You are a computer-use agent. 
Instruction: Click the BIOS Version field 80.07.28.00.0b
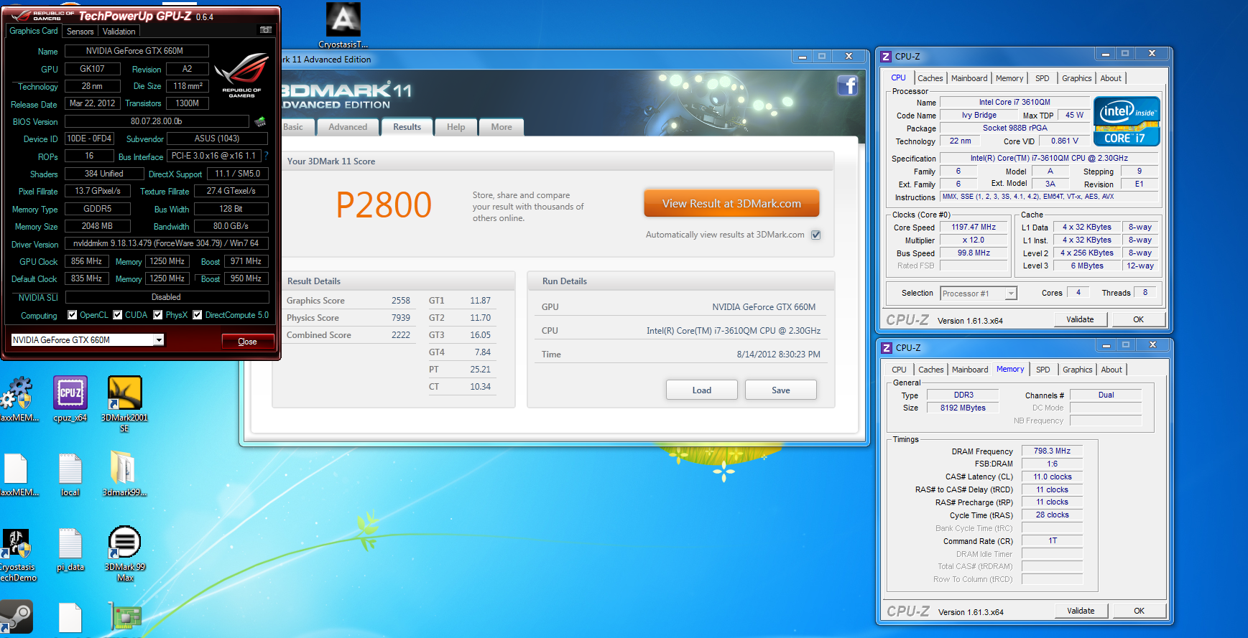157,121
